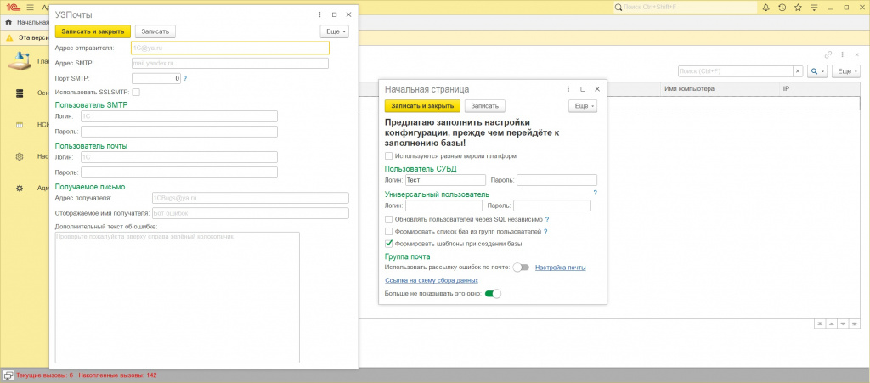Click Записать и закрыть in УЗПочты
Screen dimensions: 870x383
click(x=93, y=31)
